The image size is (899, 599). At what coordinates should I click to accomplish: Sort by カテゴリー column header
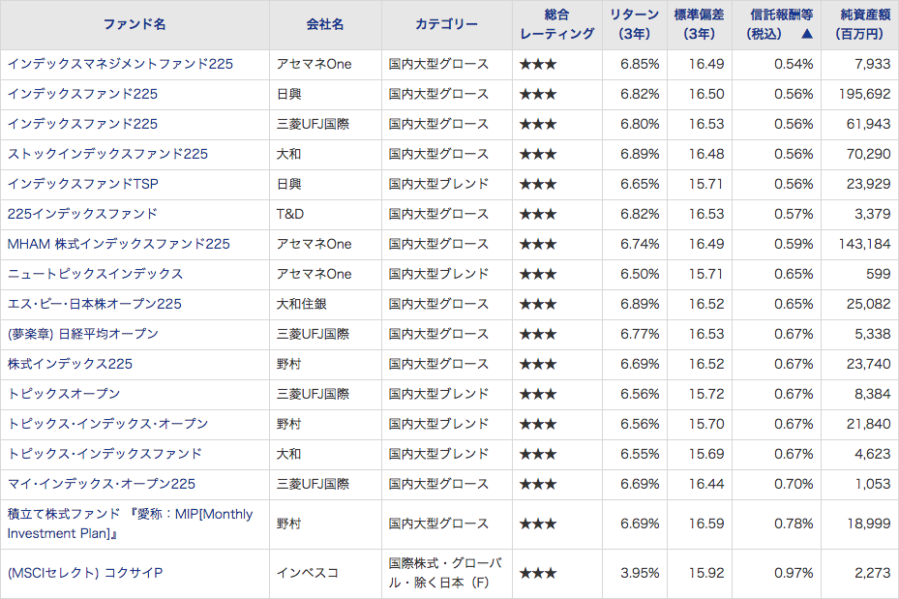pyautogui.click(x=447, y=24)
